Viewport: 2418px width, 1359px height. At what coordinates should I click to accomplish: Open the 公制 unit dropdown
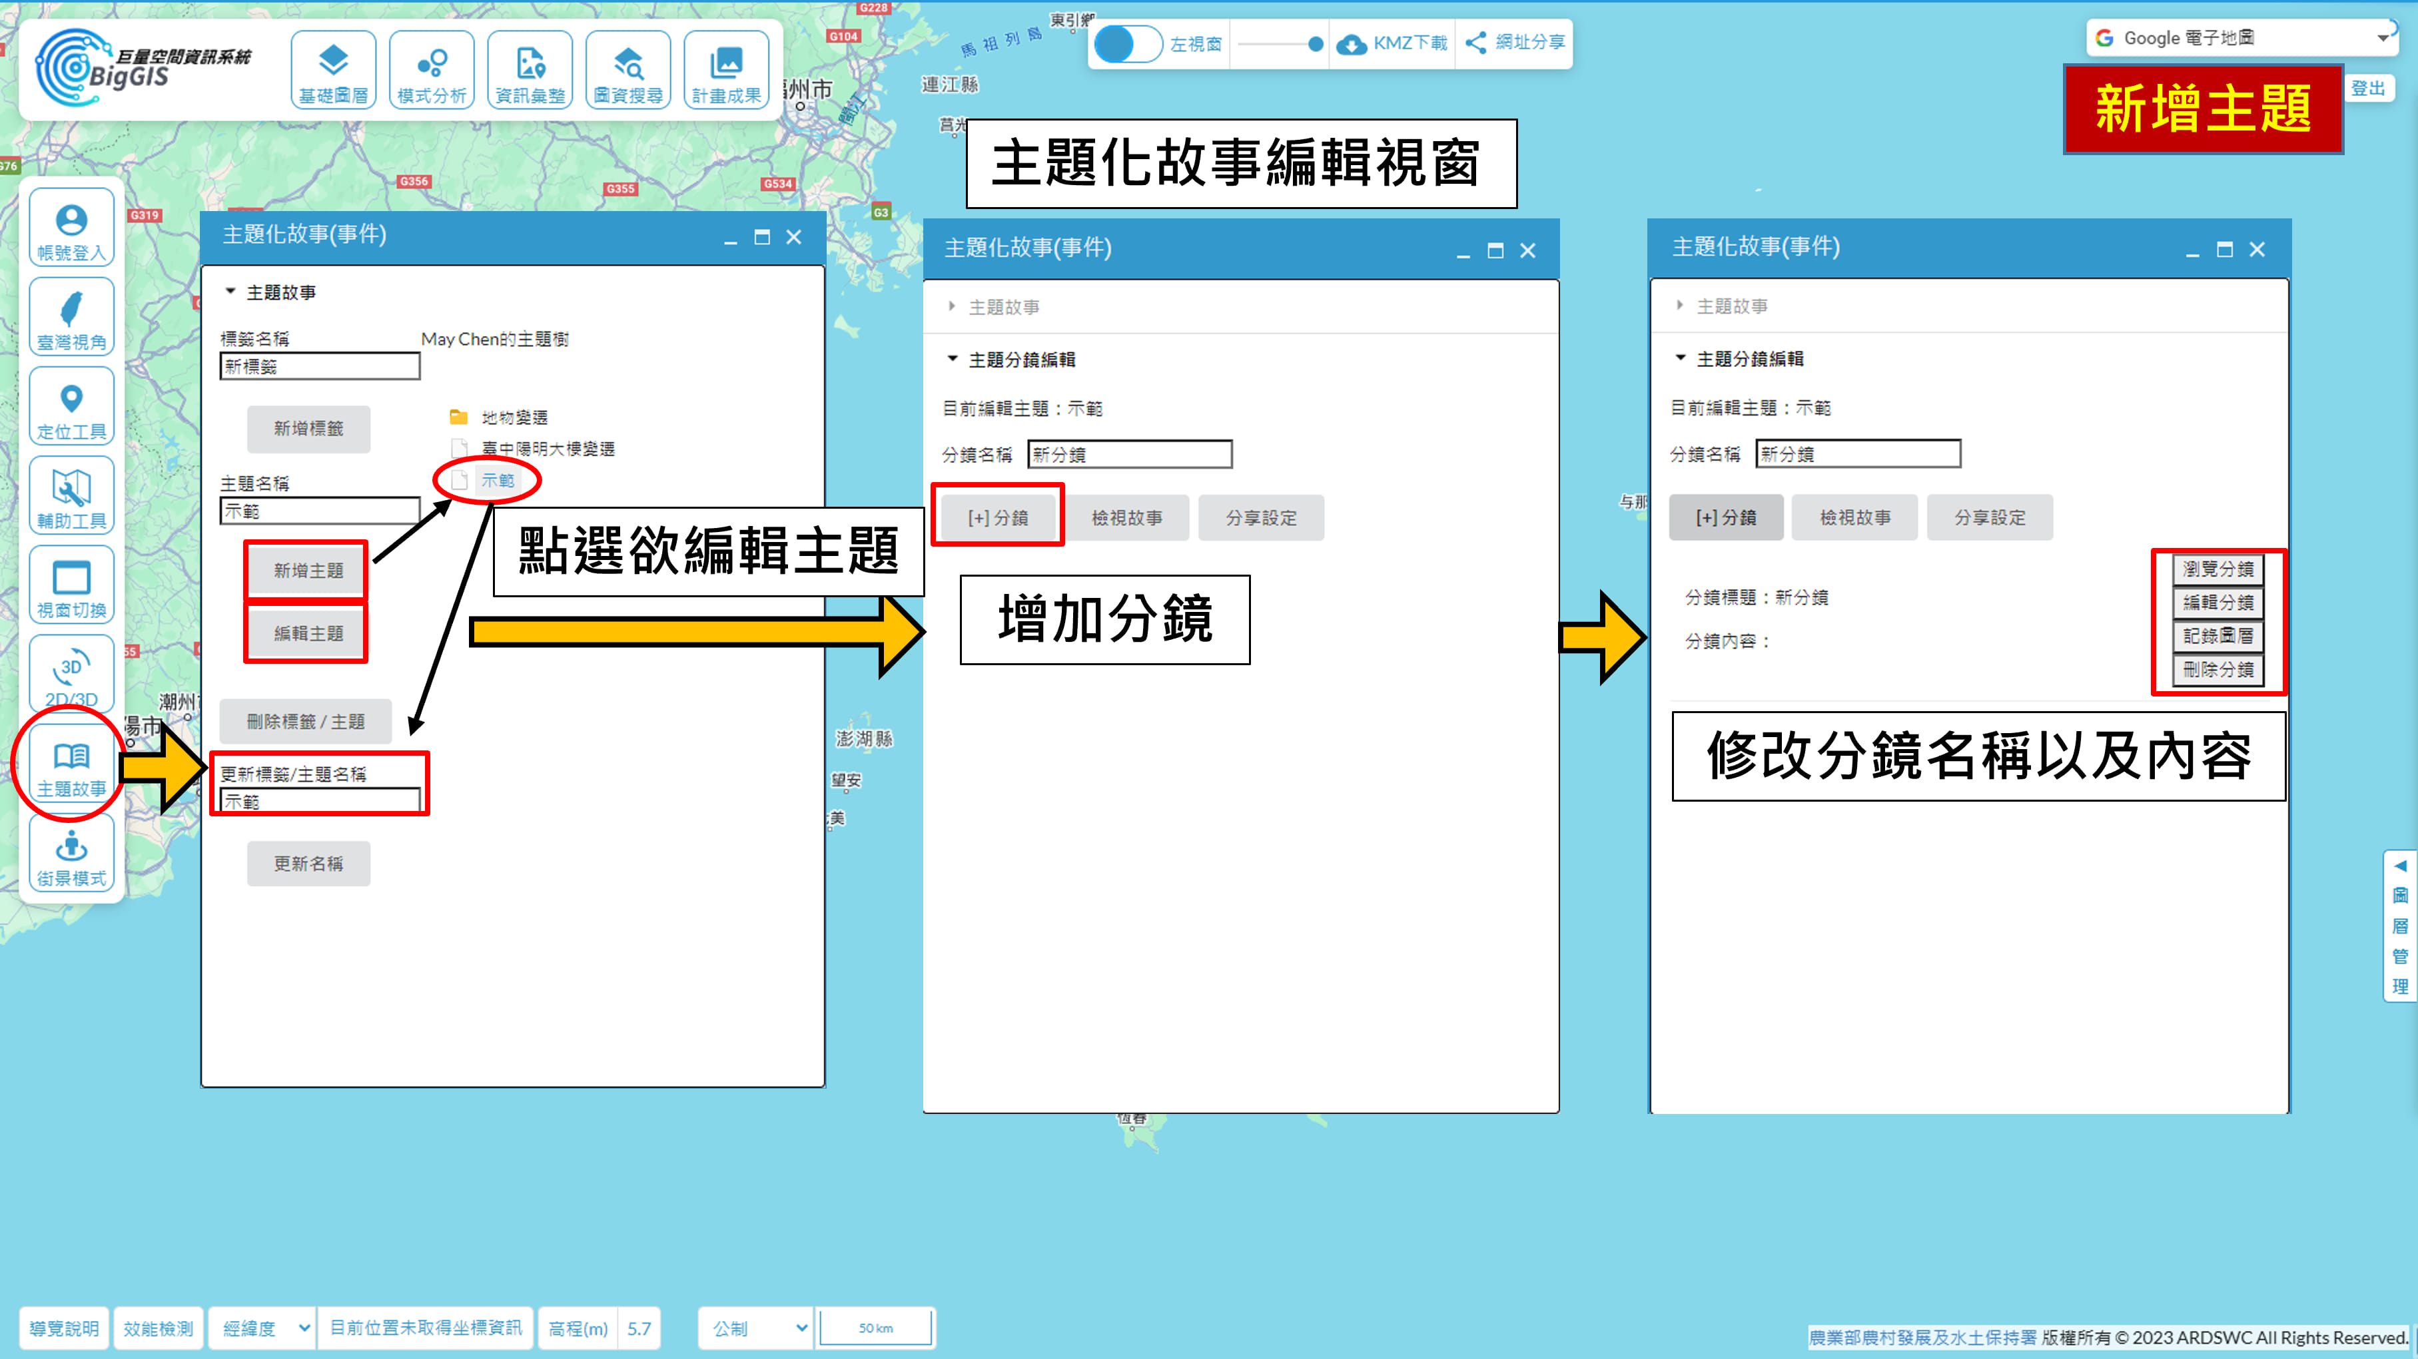757,1328
